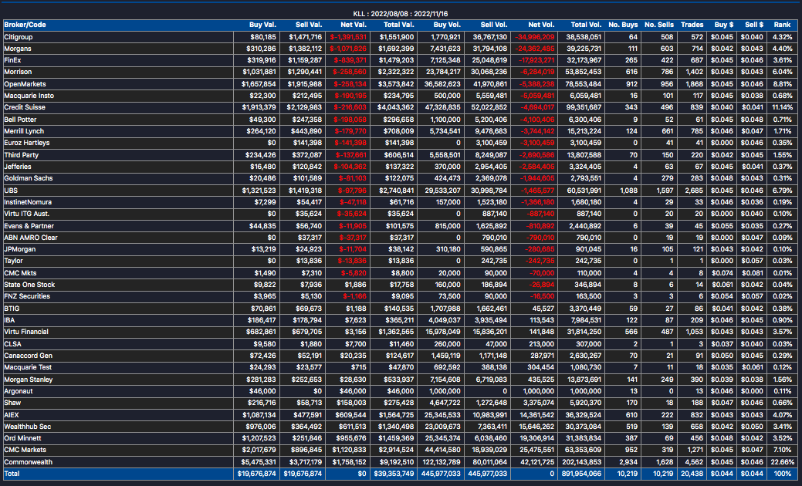Sort by the Sell Val. column header
The width and height of the screenshot is (802, 486).
(x=309, y=25)
